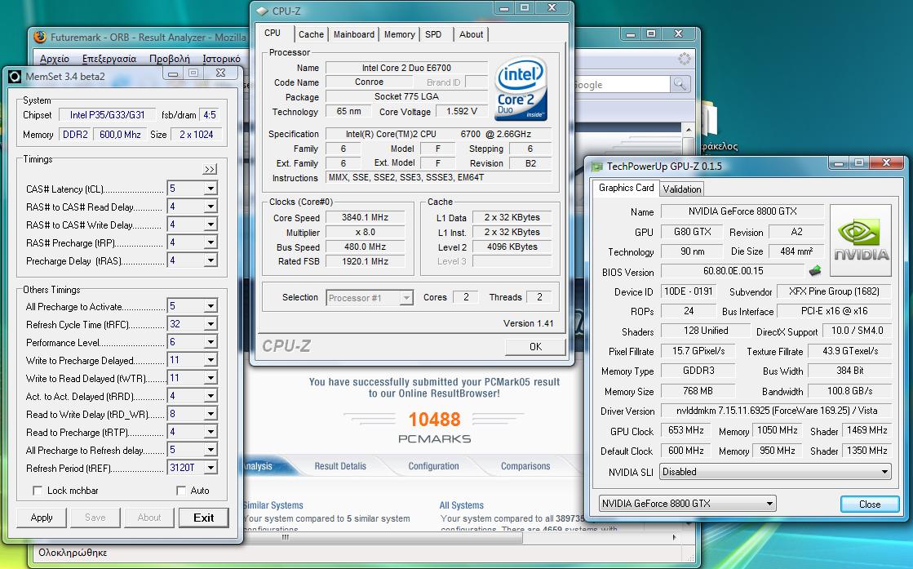Screen dimensions: 913x569
Task: Click the Firefox search magnifier icon
Action: [x=680, y=84]
